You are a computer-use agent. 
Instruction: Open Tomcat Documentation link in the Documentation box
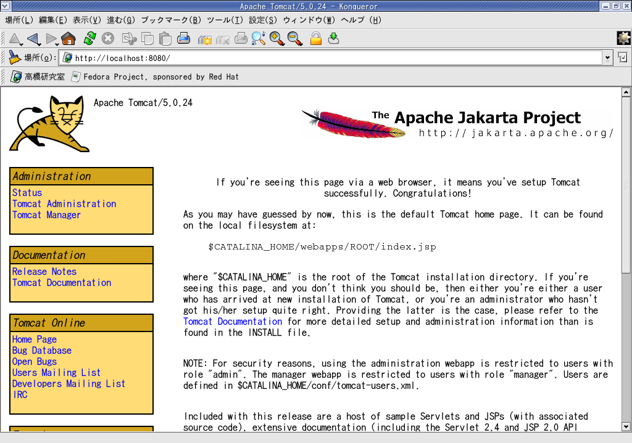(62, 283)
